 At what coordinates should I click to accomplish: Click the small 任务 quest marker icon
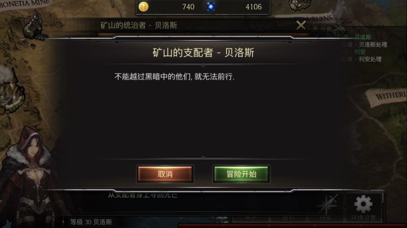(315, 28)
